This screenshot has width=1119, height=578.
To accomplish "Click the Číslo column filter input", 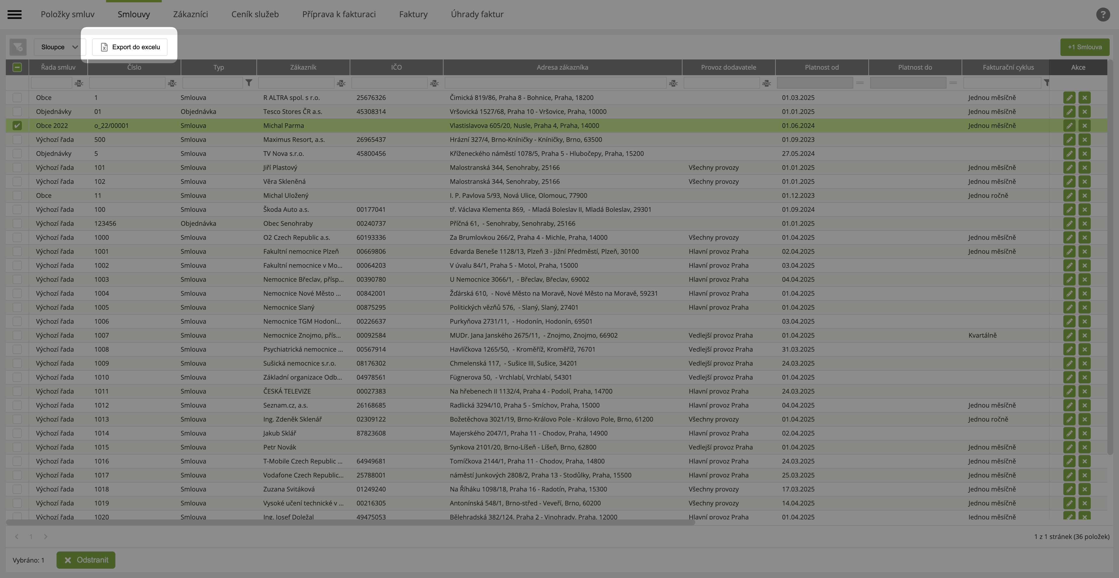I will [127, 82].
